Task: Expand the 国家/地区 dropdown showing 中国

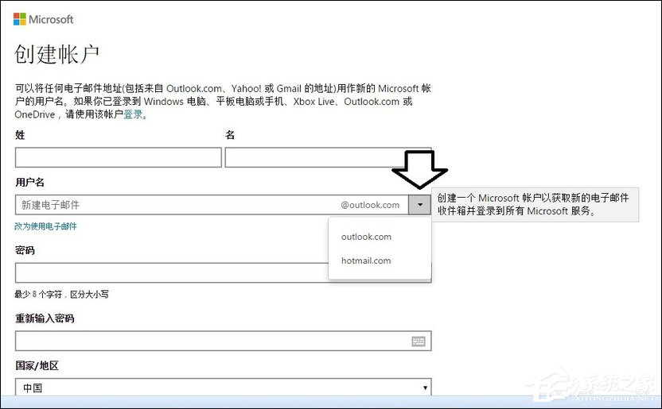Action: tap(224, 387)
